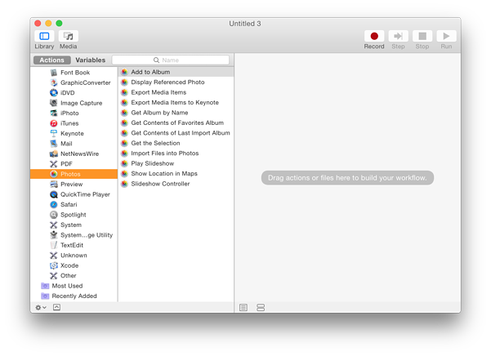Select Preview in the library list
Image resolution: width=491 pixels, height=356 pixels.
[x=74, y=185]
